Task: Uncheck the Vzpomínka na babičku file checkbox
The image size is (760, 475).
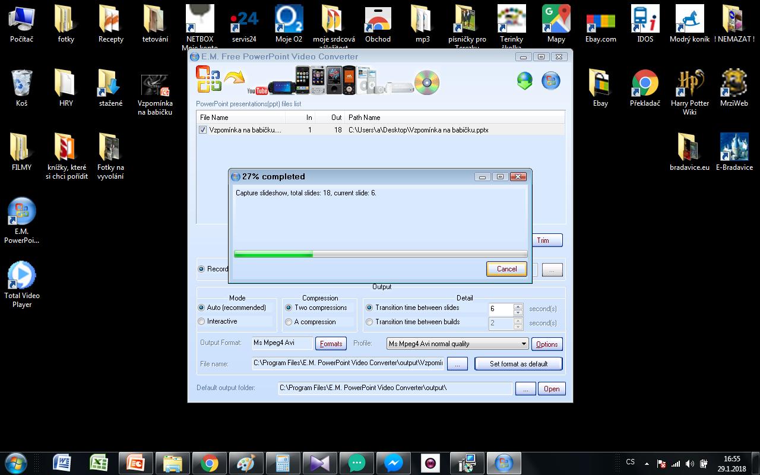Action: [x=203, y=130]
